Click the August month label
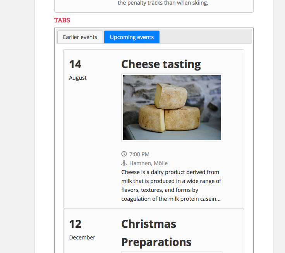 [x=78, y=78]
